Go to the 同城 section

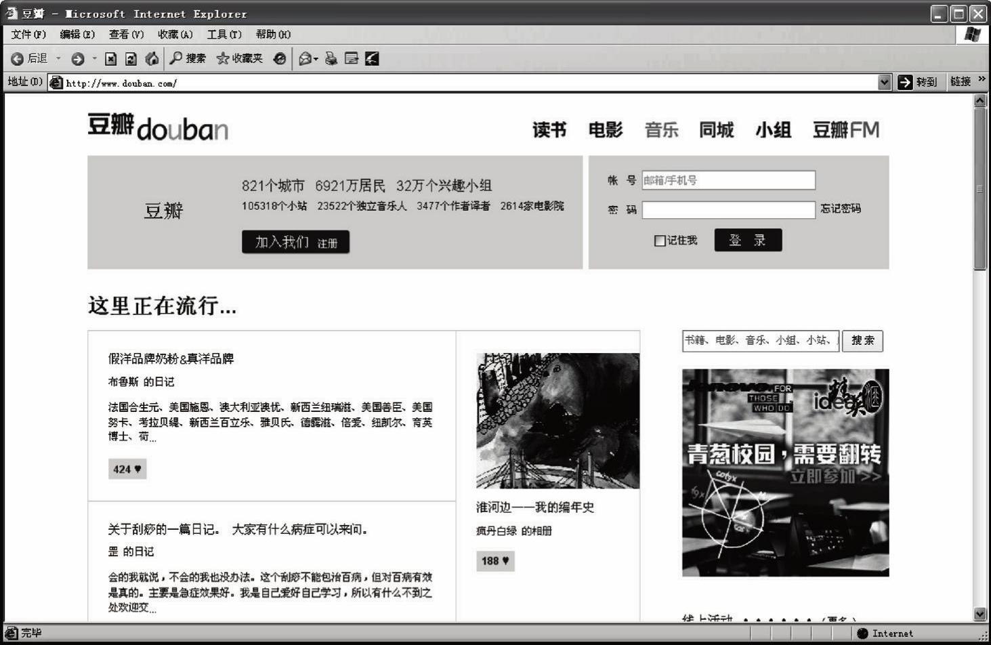pos(717,129)
